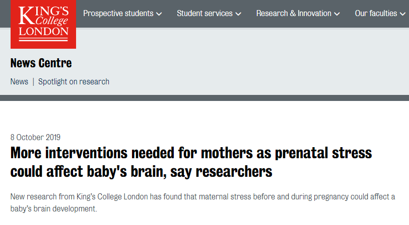
Task: Expand the chevron beside Our faculties
Action: coord(402,14)
